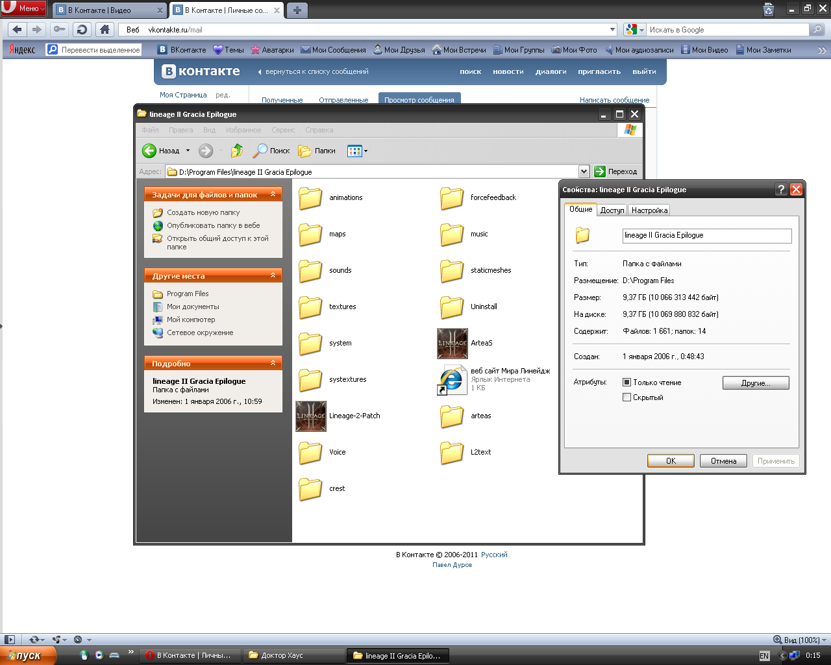Open the Мои Сообщения bookmark
This screenshot has width=831, height=665.
pyautogui.click(x=334, y=49)
